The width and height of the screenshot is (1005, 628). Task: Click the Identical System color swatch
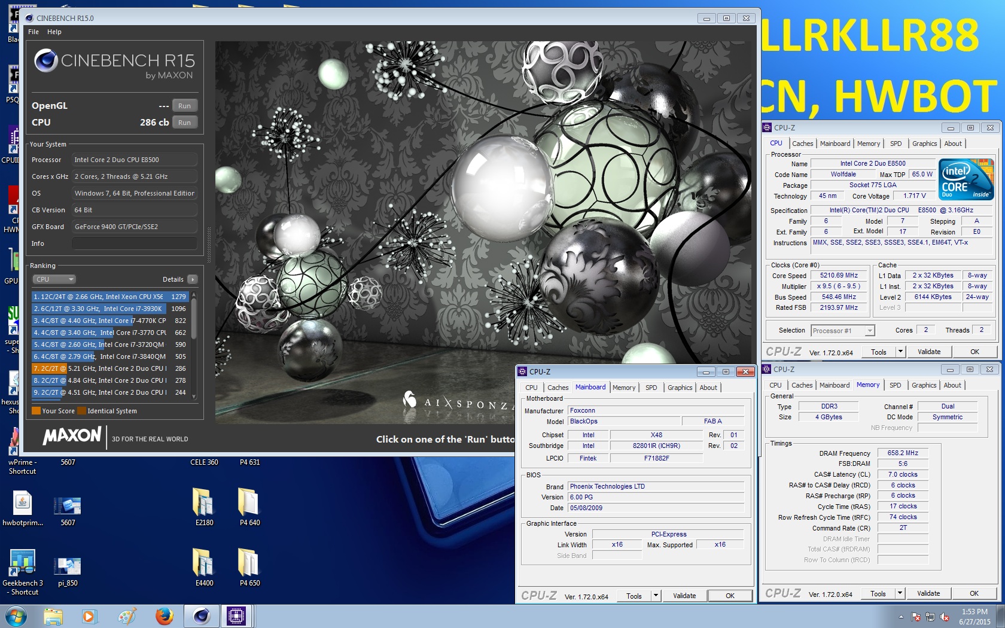81,411
